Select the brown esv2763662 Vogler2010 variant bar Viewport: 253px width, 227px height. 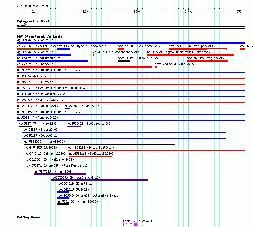[33, 49]
